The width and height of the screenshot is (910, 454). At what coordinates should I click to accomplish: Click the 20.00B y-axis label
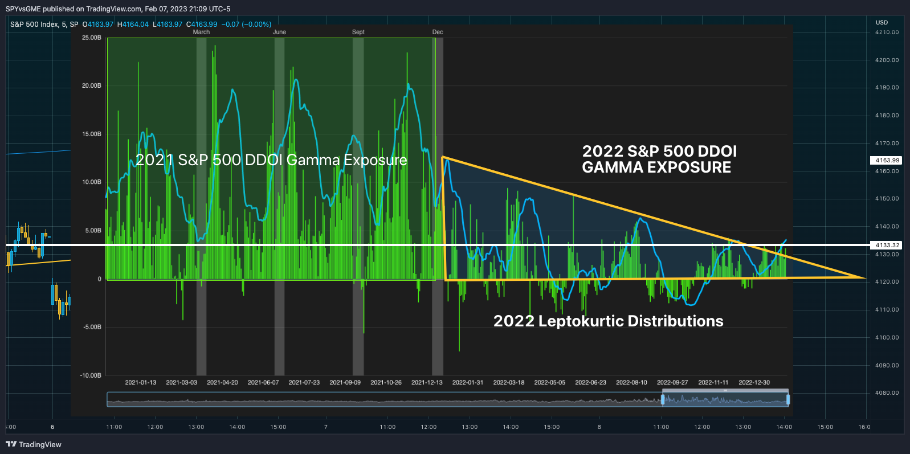pyautogui.click(x=91, y=85)
